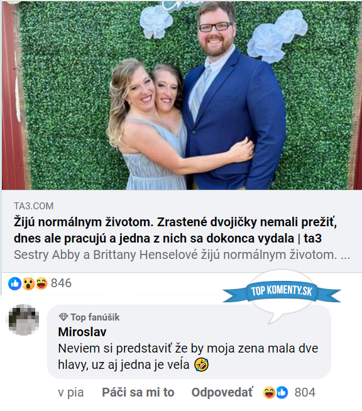Click Odpovedať to reply to comment

[x=222, y=393]
